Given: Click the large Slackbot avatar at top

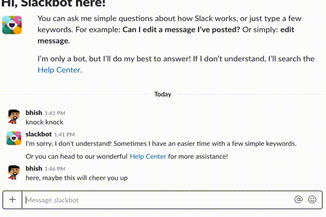Looking at the screenshot, I should coord(14,25).
